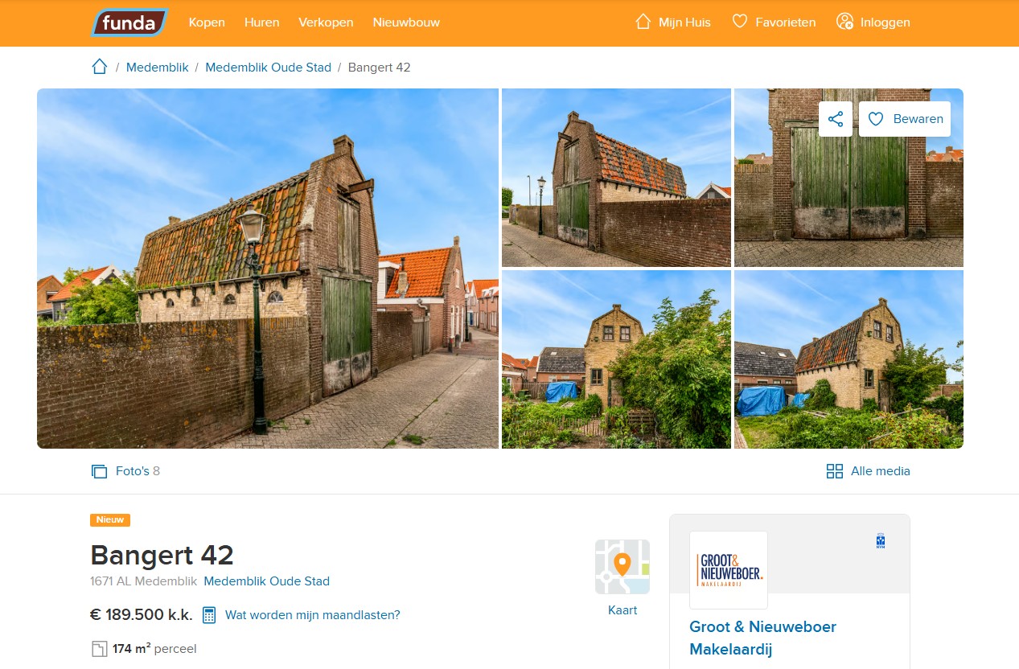Click the home icon in the breadcrumb
This screenshot has height=669, width=1019.
click(99, 67)
